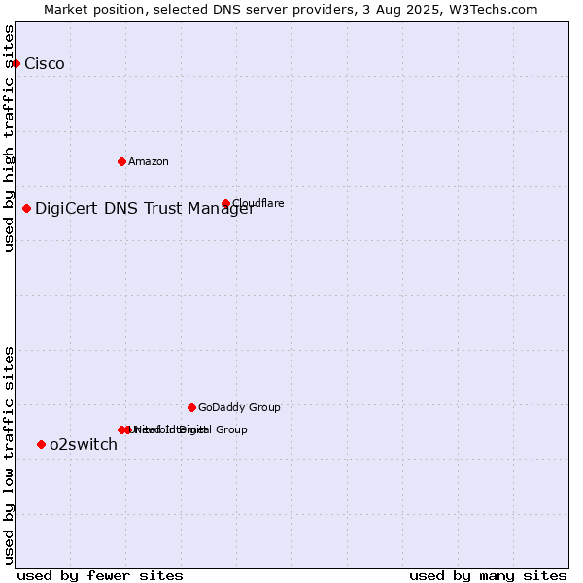
Task: Click the 'used by high traffic sites' axis label
Action: (x=9, y=138)
